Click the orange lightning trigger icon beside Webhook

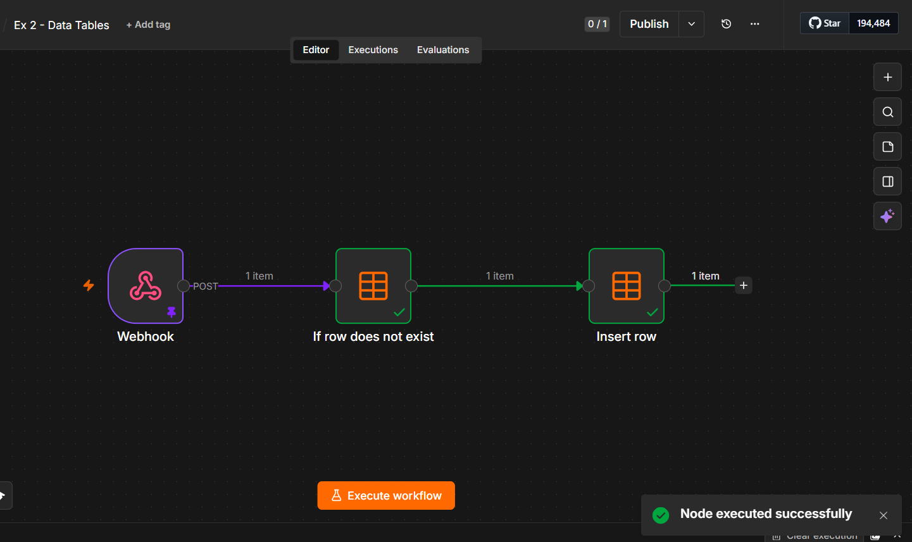click(89, 285)
